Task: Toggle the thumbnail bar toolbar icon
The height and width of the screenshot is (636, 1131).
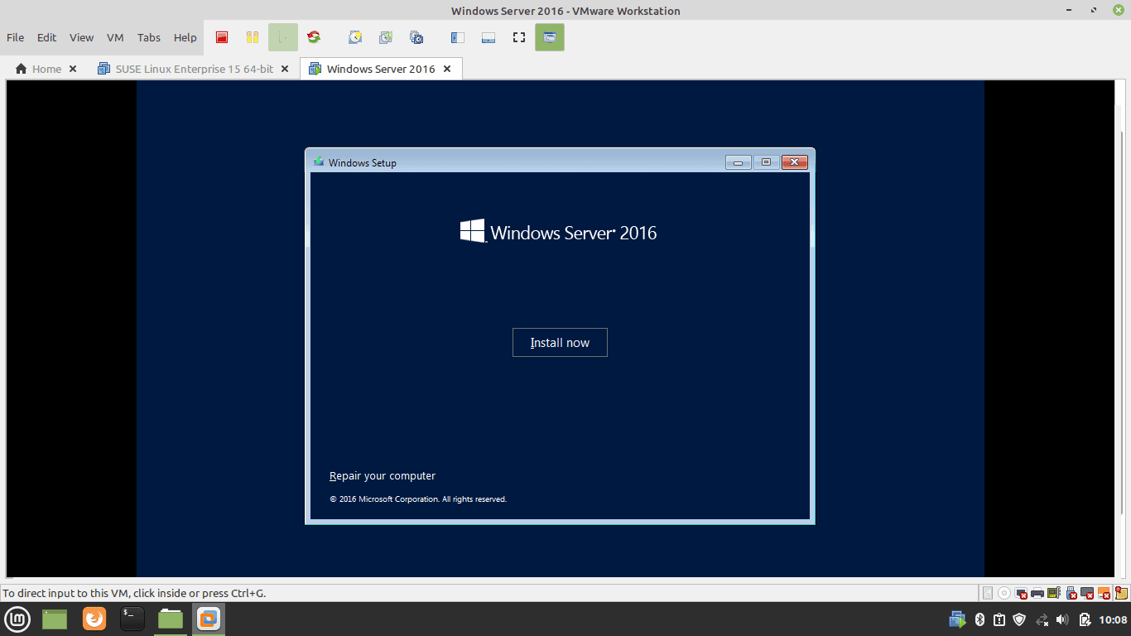Action: pyautogui.click(x=488, y=37)
